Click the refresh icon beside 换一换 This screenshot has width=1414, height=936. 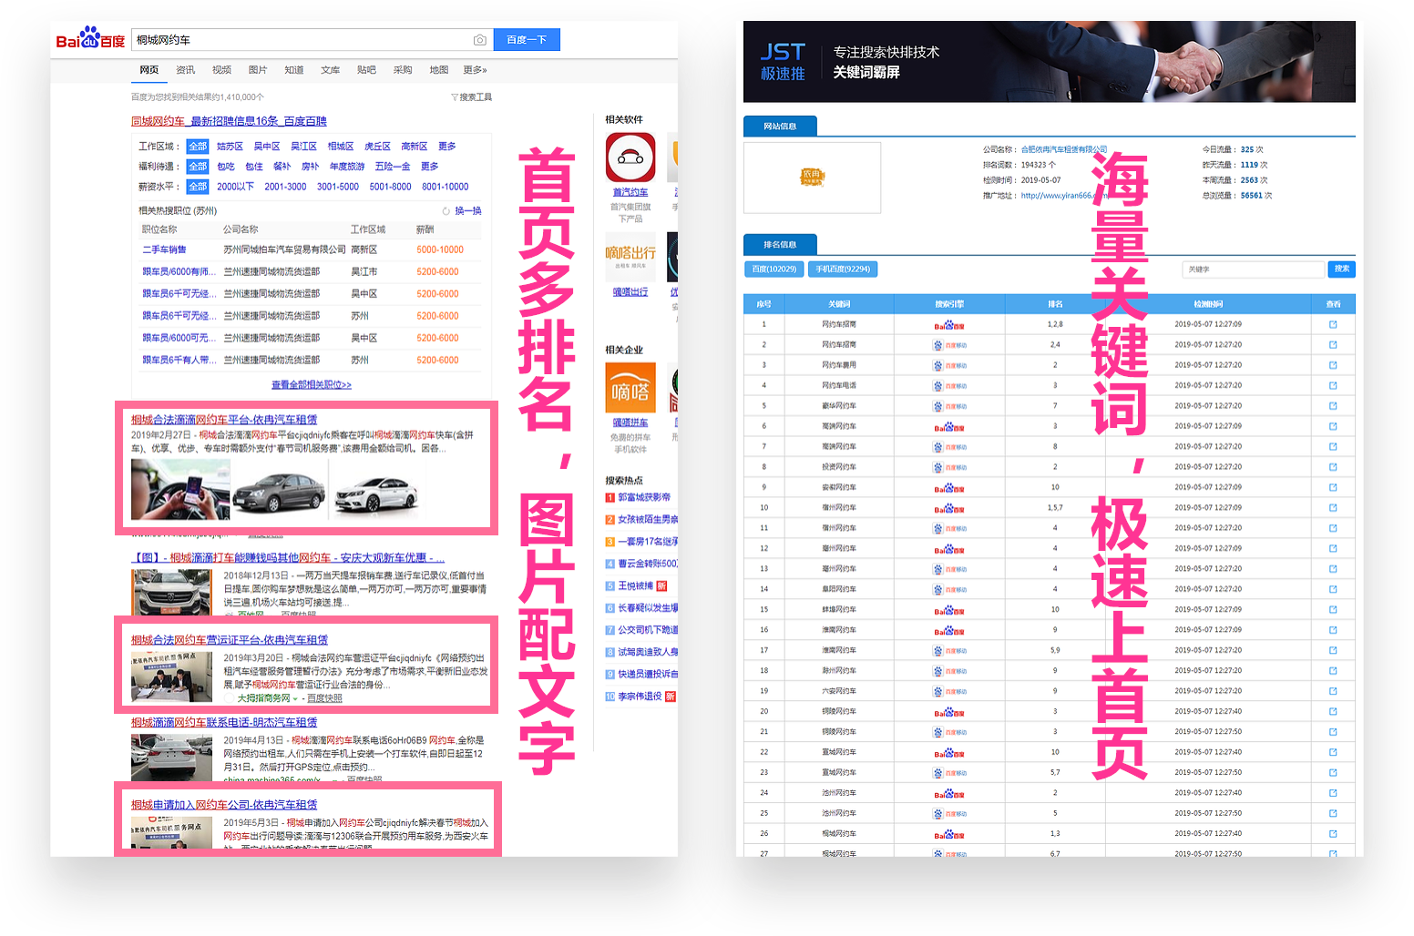click(x=446, y=211)
